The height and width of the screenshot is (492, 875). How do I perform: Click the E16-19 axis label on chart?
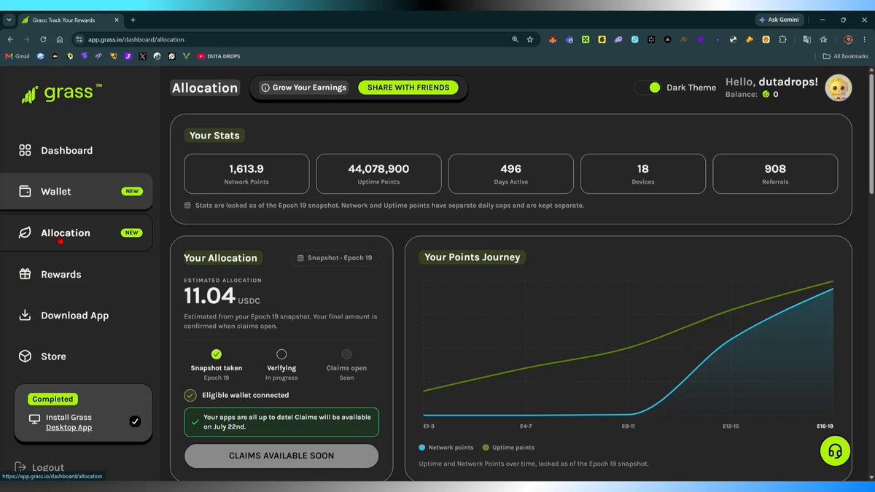point(825,426)
